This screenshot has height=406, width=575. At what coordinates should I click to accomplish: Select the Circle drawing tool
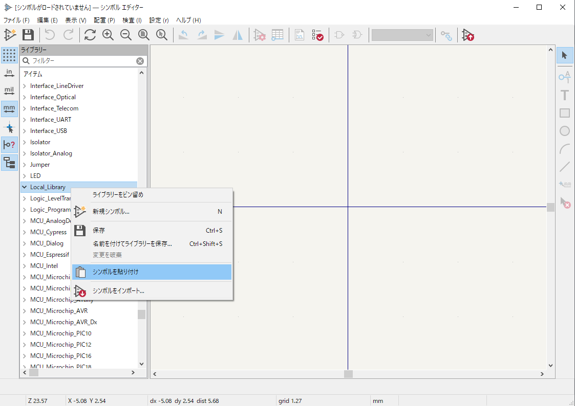pos(565,131)
